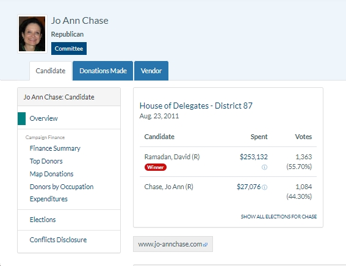Open the Expenditures page
Viewport: 346px width, 266px height.
[x=49, y=199]
